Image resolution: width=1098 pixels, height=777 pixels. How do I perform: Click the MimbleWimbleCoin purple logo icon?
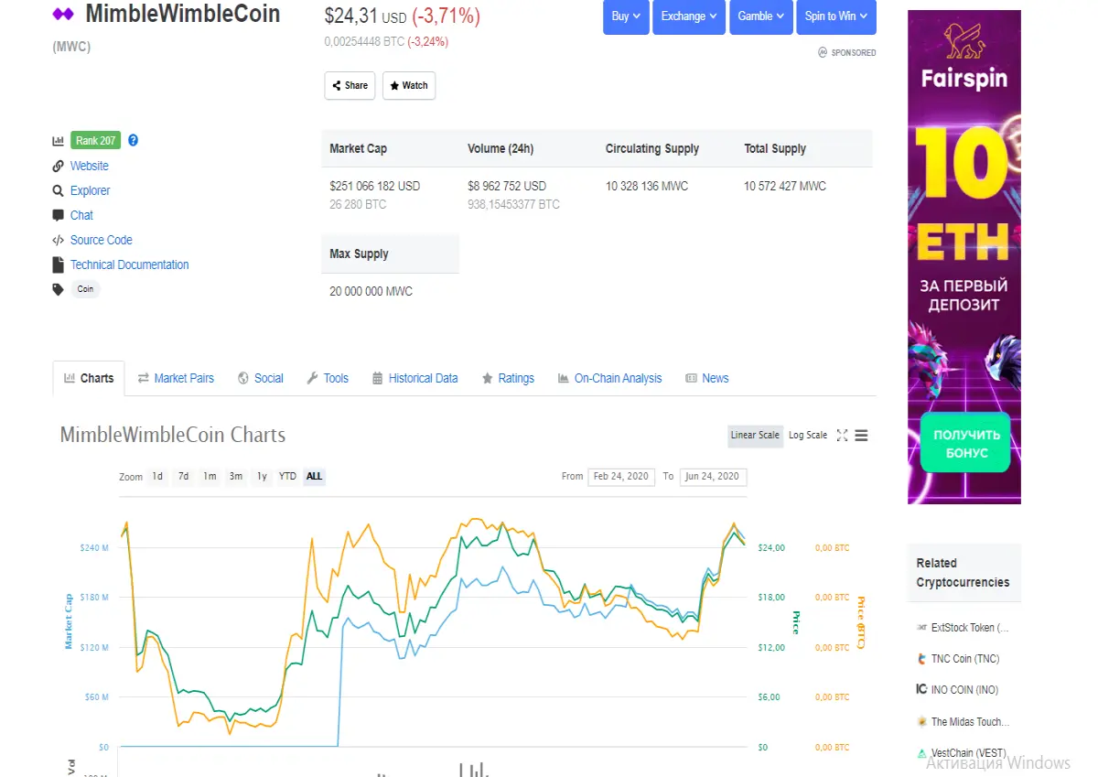63,15
